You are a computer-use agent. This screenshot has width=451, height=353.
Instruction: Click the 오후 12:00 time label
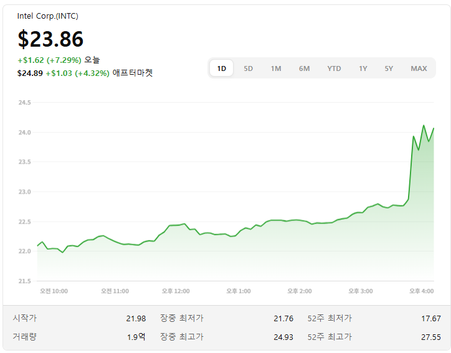click(x=176, y=291)
